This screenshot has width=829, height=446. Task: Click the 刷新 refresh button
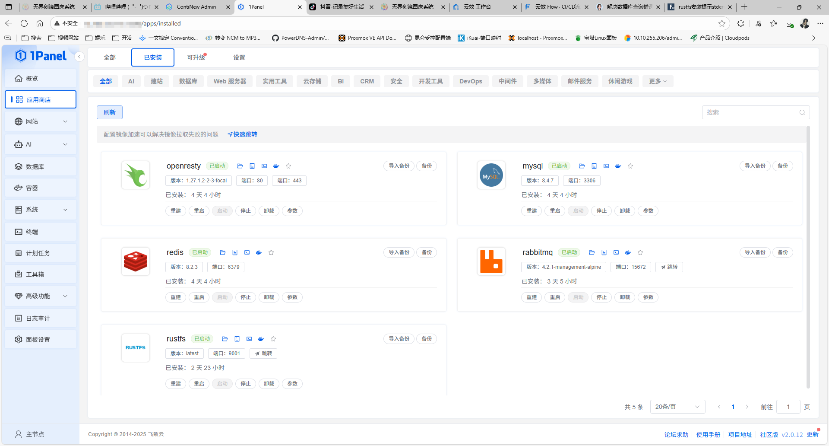(x=110, y=112)
